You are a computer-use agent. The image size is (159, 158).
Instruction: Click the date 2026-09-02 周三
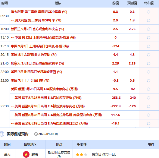(49, 134)
